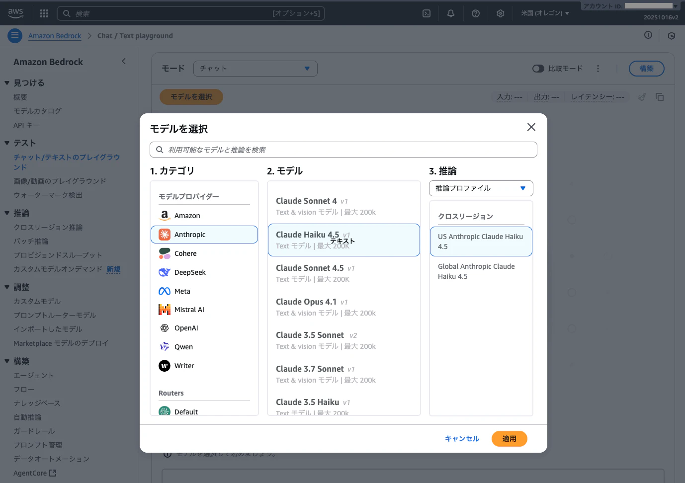Click the モデルを選択 button

click(x=191, y=97)
